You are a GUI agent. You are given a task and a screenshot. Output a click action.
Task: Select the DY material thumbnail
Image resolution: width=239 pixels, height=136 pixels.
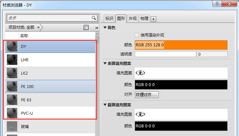pos(12,46)
